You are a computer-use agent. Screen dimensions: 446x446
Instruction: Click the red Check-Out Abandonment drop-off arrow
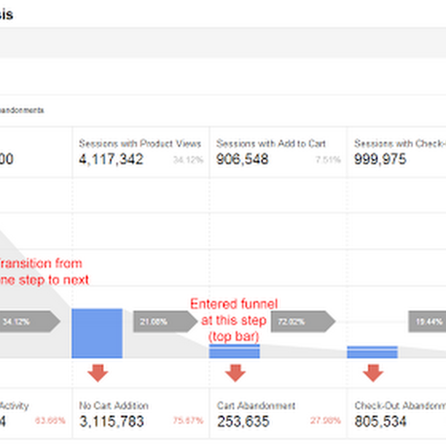pos(372,372)
